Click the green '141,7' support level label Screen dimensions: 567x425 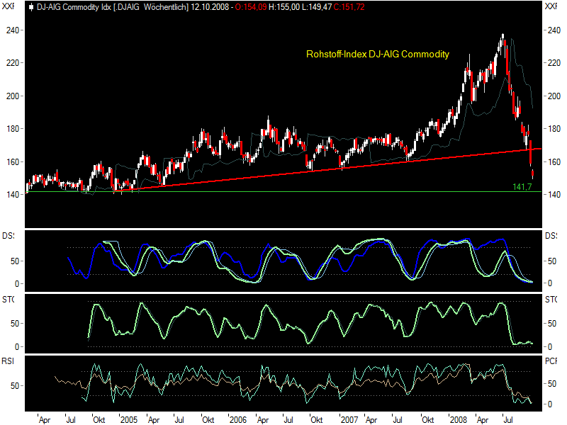(522, 186)
